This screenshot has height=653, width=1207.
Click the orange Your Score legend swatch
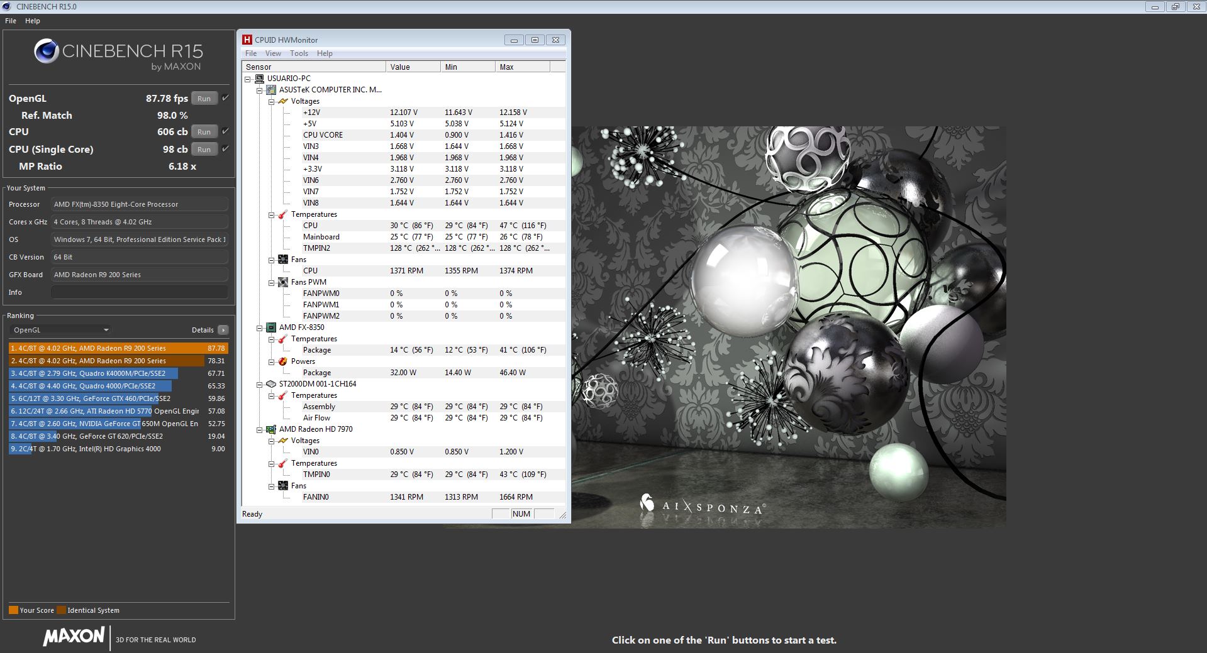click(x=13, y=610)
